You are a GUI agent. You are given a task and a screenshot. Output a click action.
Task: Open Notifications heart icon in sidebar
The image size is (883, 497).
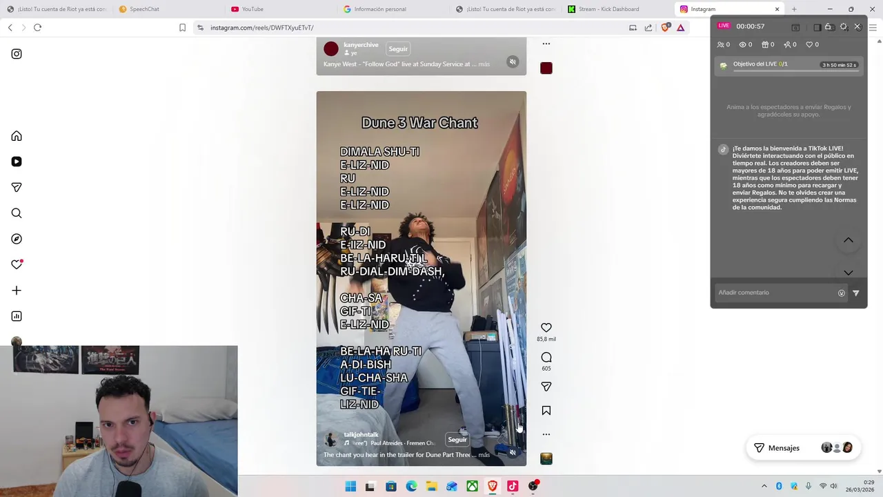pyautogui.click(x=17, y=264)
